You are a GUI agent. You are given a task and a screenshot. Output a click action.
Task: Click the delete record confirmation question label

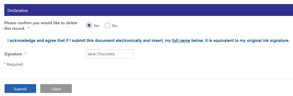(41, 26)
